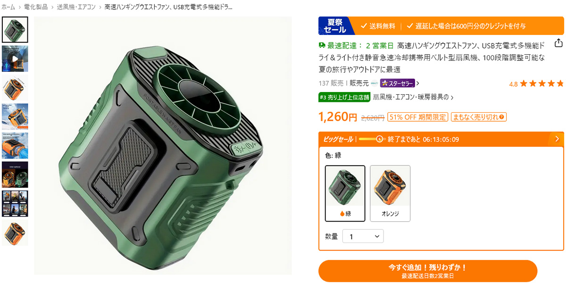Click the star seller badge
This screenshot has height=283, width=566.
(x=398, y=83)
